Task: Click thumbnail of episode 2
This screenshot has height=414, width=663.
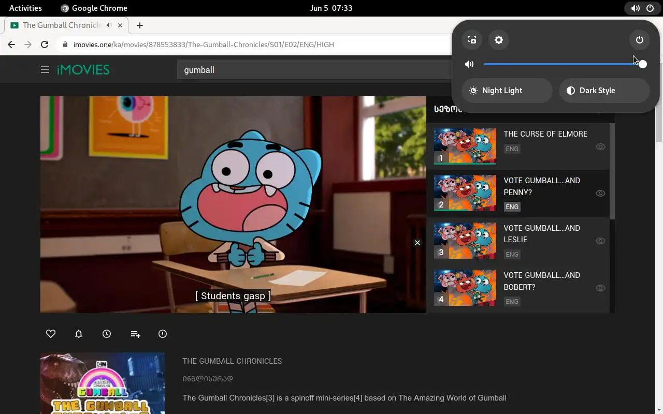Action: (x=465, y=193)
